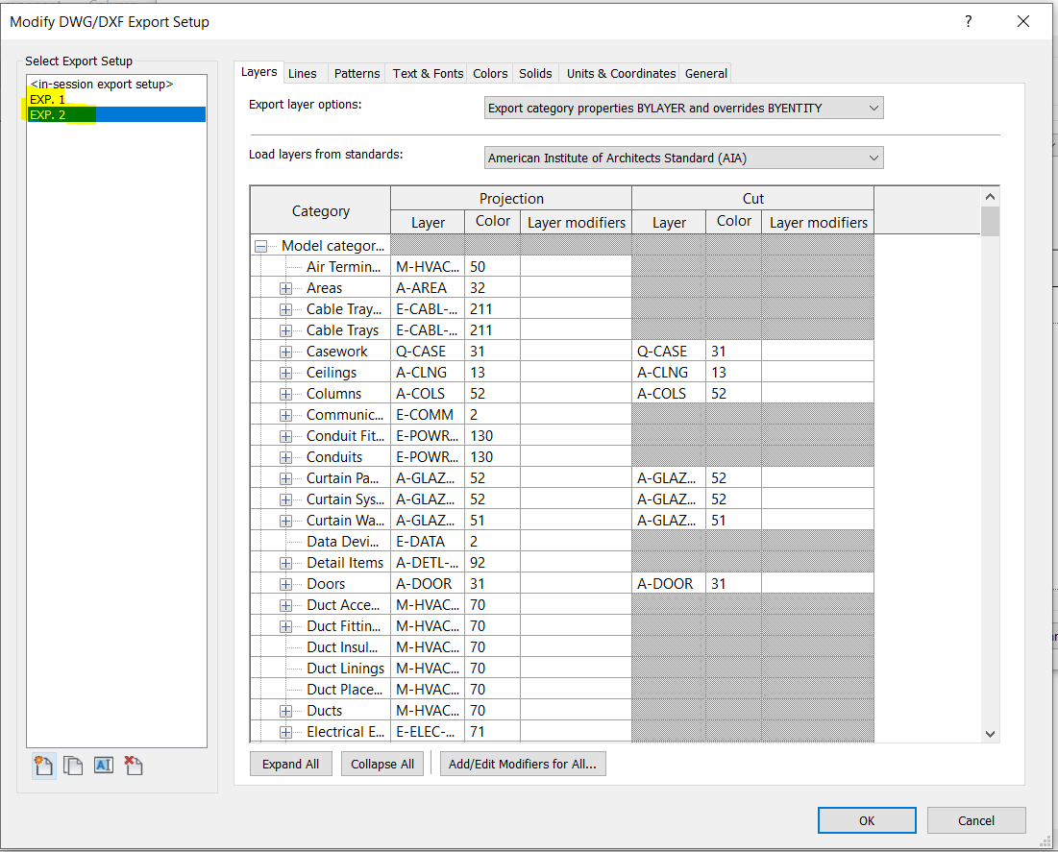
Task: Open the Load layers from standards dropdown
Action: point(873,157)
